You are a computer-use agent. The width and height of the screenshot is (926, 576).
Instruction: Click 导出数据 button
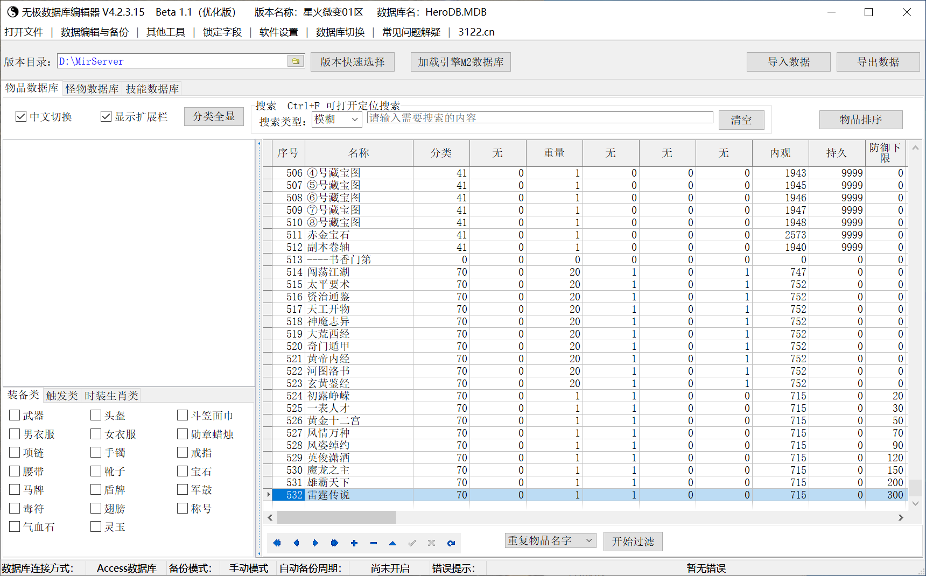pyautogui.click(x=879, y=62)
